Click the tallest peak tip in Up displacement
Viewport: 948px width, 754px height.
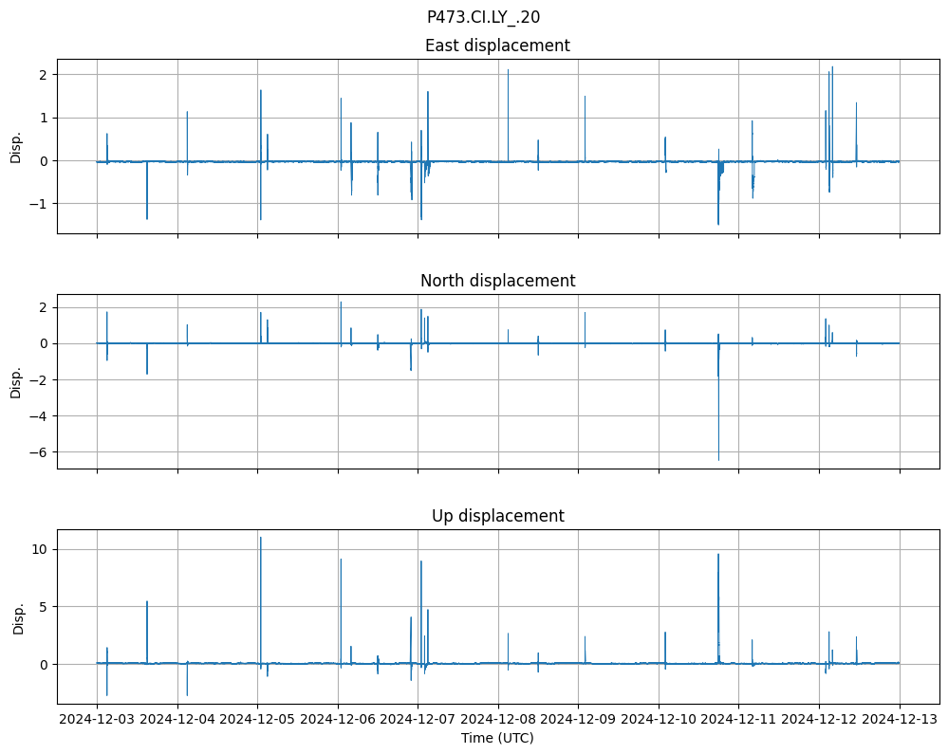click(260, 538)
